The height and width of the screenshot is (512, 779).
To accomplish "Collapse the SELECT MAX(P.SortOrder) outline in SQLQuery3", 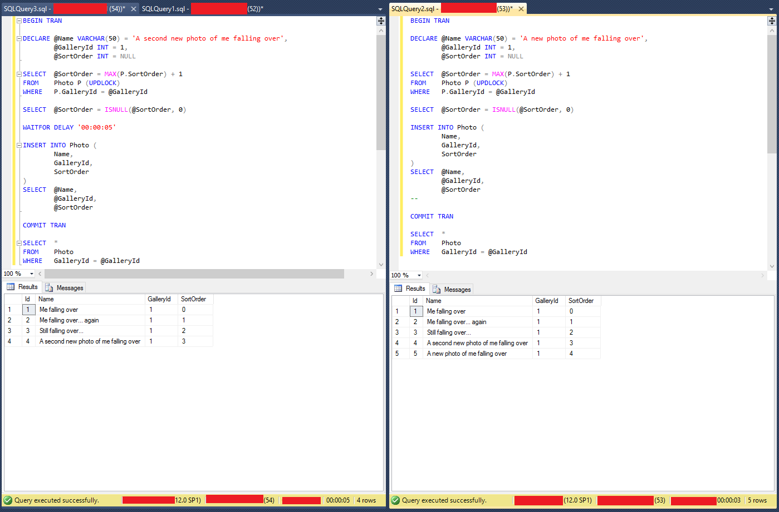I will click(19, 74).
